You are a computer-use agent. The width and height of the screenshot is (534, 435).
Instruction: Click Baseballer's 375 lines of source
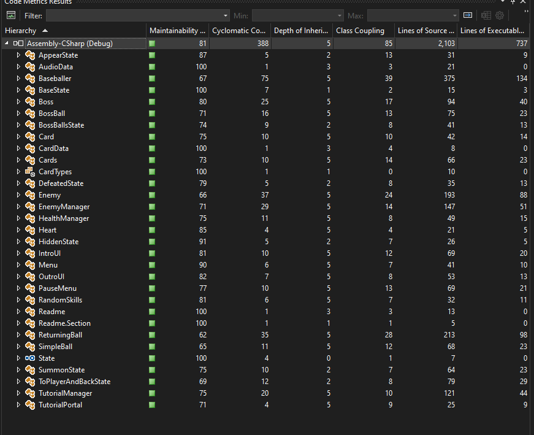point(449,79)
